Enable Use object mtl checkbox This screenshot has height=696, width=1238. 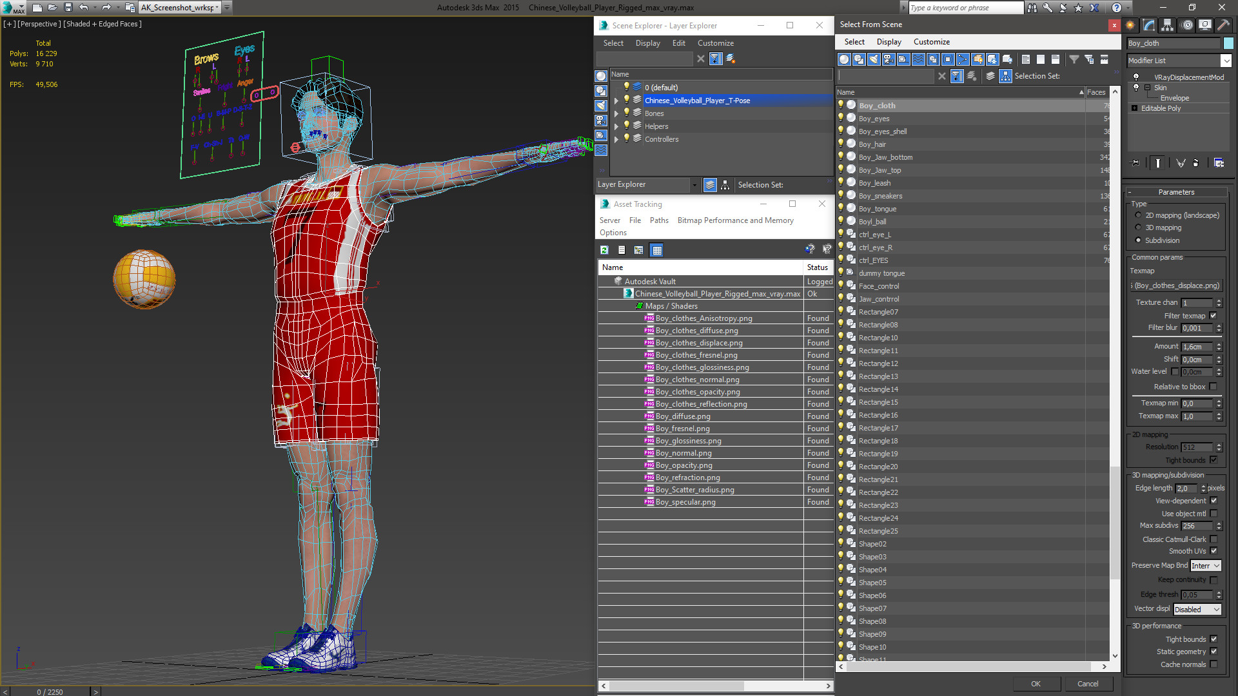[x=1213, y=514]
